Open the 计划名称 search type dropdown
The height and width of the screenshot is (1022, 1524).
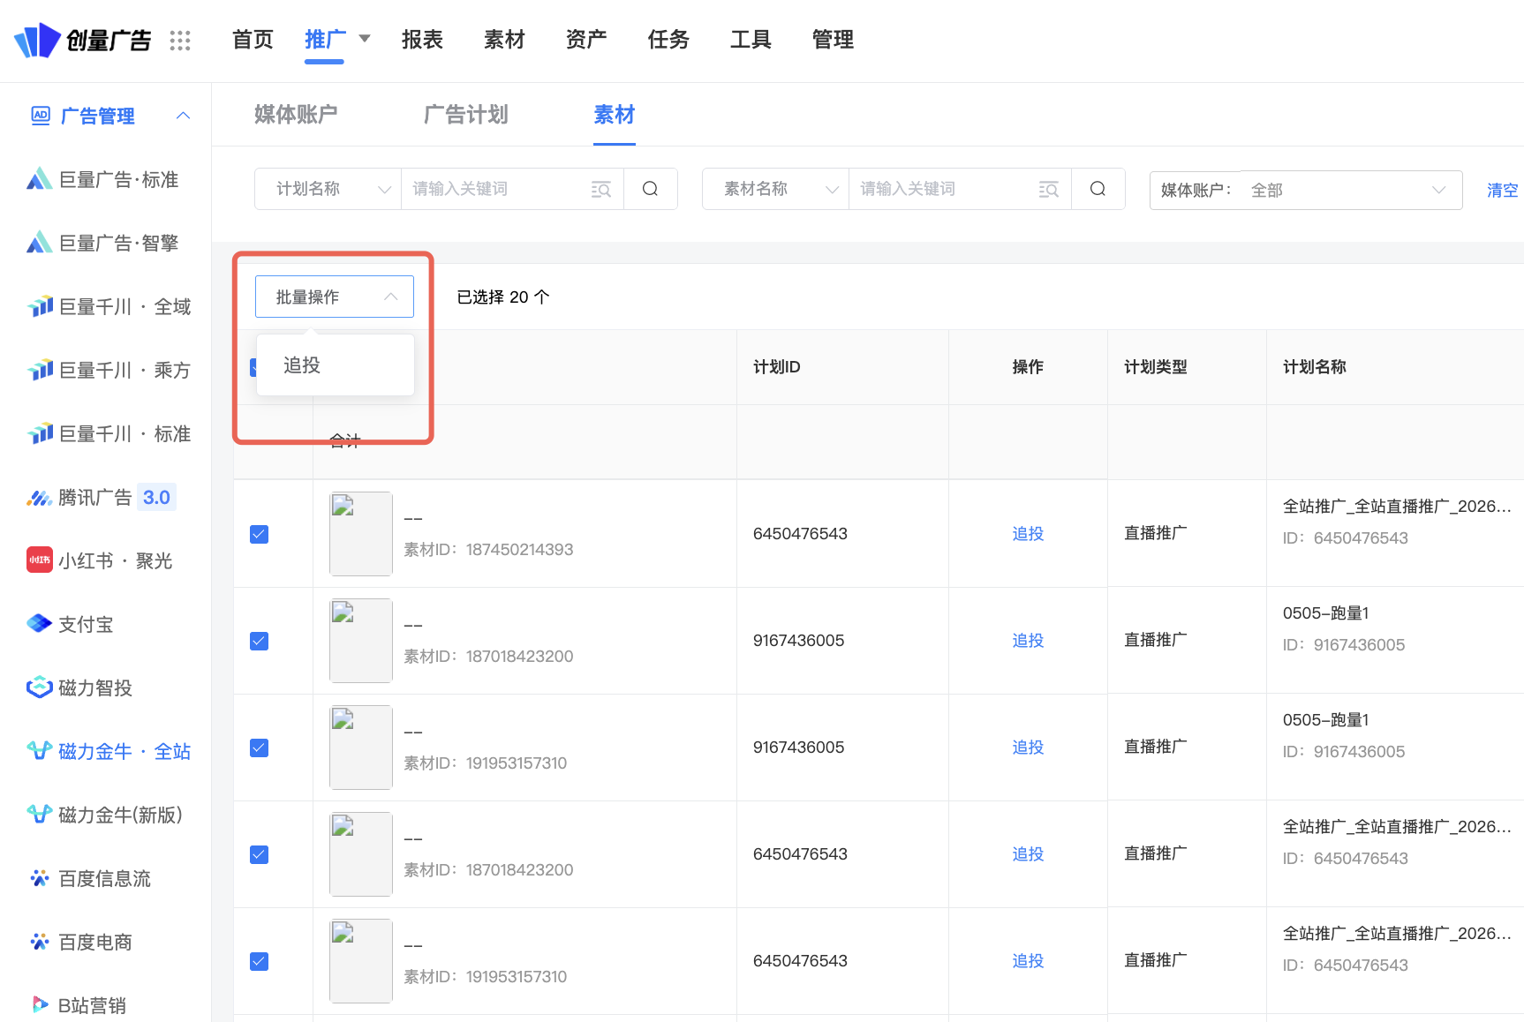tap(328, 189)
